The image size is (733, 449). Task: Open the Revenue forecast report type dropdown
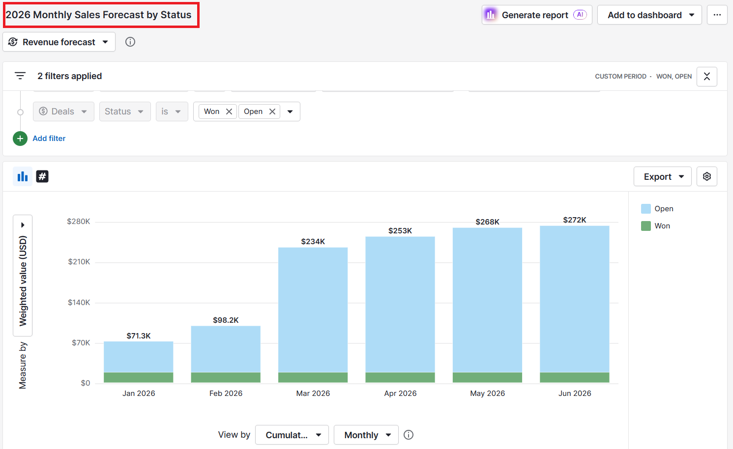coord(59,42)
